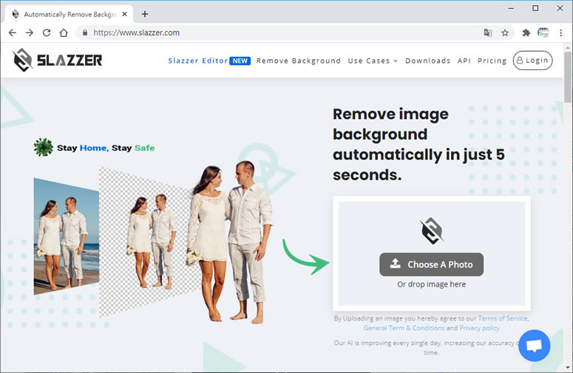Open the API page

click(x=464, y=61)
